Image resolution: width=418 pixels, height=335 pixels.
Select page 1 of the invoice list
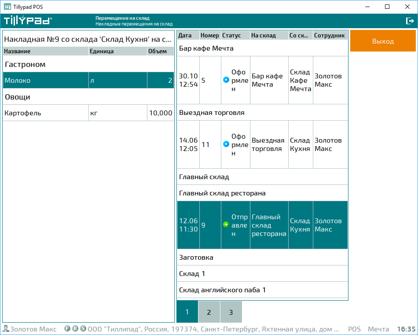click(187, 312)
